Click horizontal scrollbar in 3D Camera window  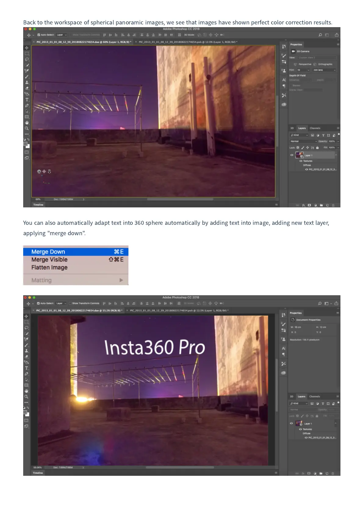(180, 199)
